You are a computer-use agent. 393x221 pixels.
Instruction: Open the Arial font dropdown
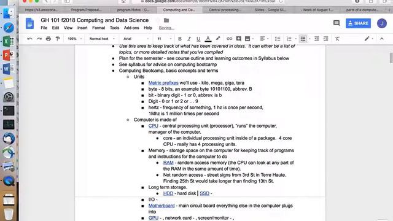136,39
